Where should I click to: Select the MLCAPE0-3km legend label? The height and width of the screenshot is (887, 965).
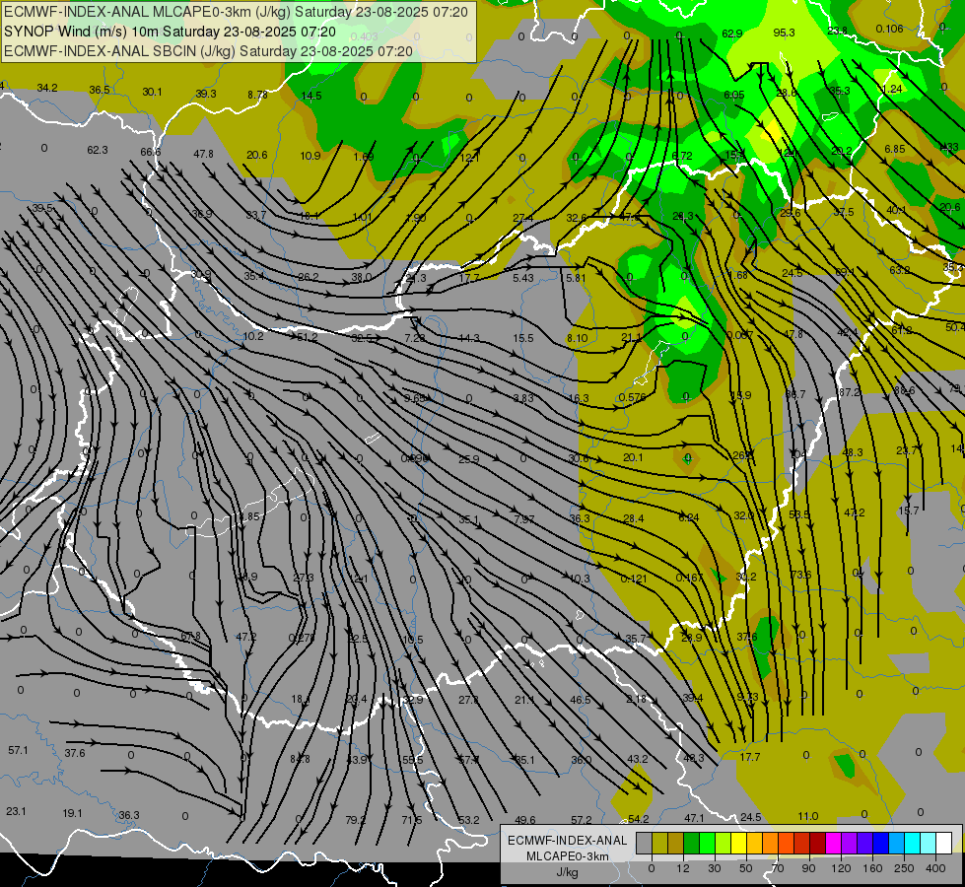tap(568, 856)
